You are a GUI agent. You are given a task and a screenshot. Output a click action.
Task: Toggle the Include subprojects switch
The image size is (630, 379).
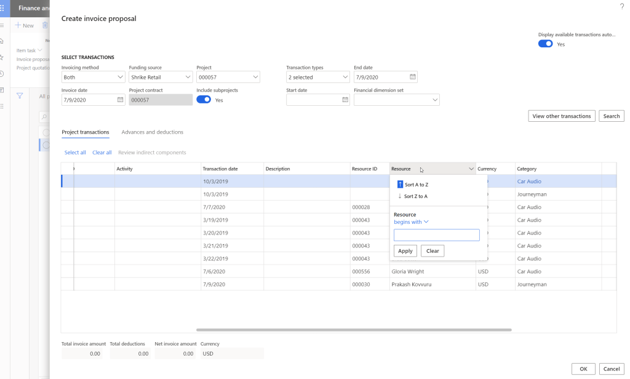(203, 100)
